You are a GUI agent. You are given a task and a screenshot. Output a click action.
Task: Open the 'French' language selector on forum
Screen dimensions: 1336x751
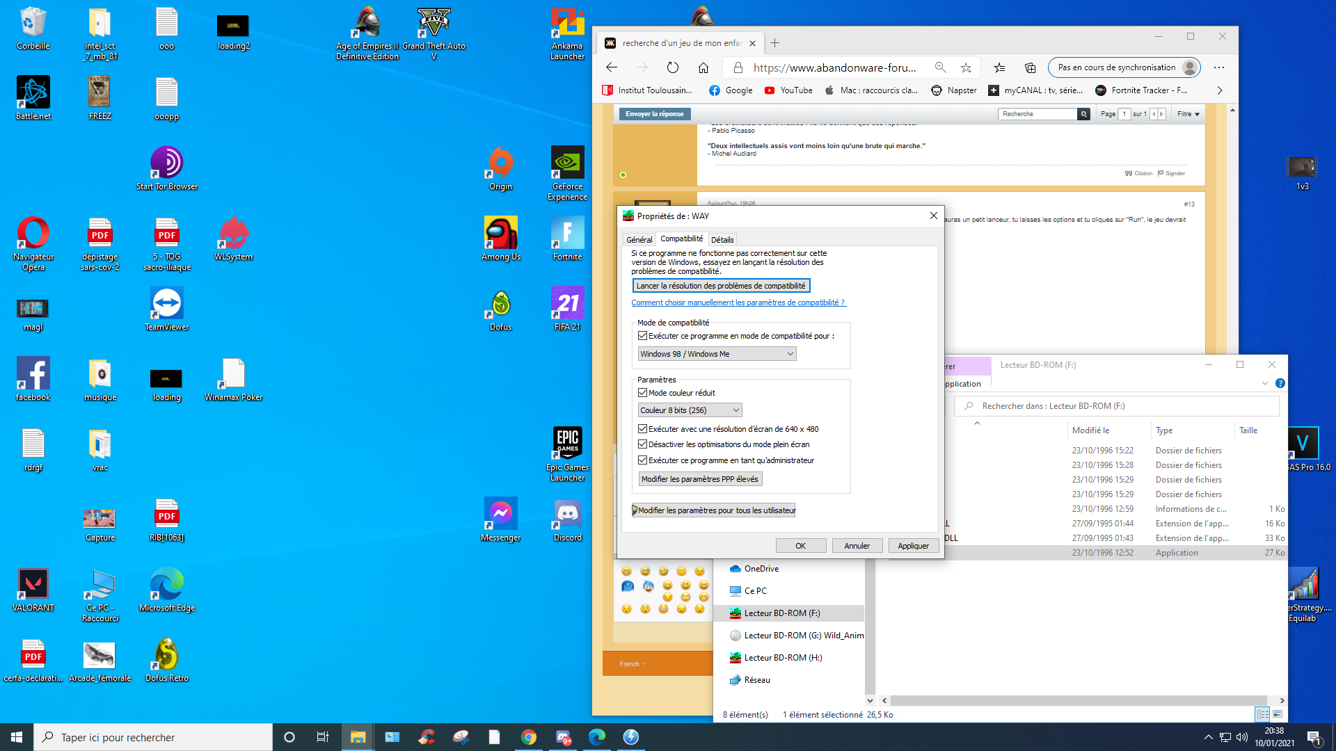coord(633,664)
